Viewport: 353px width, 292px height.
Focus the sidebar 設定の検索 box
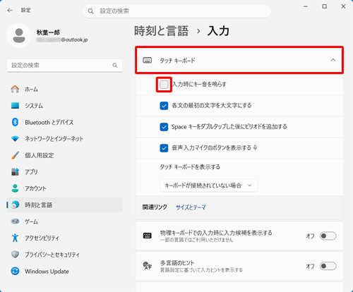pos(65,66)
